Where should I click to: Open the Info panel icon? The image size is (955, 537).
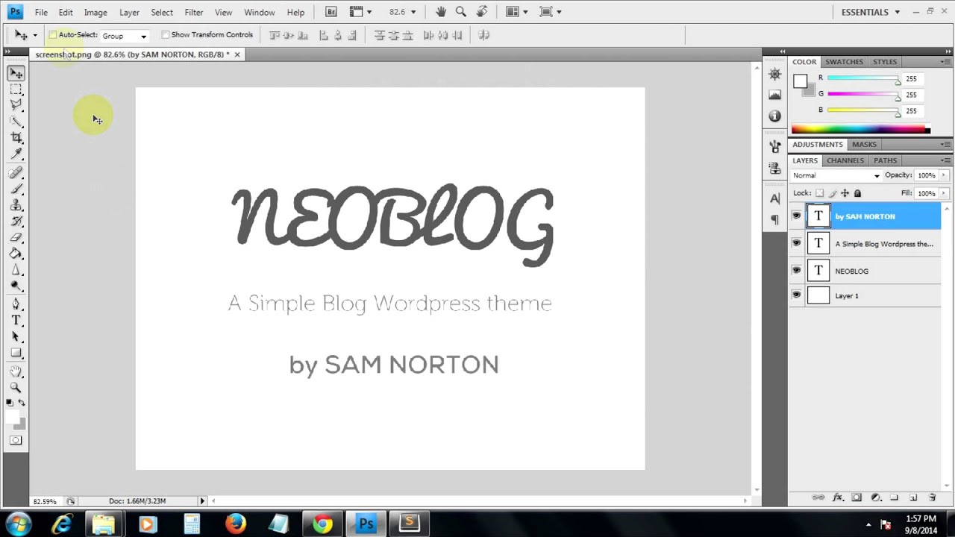point(774,116)
